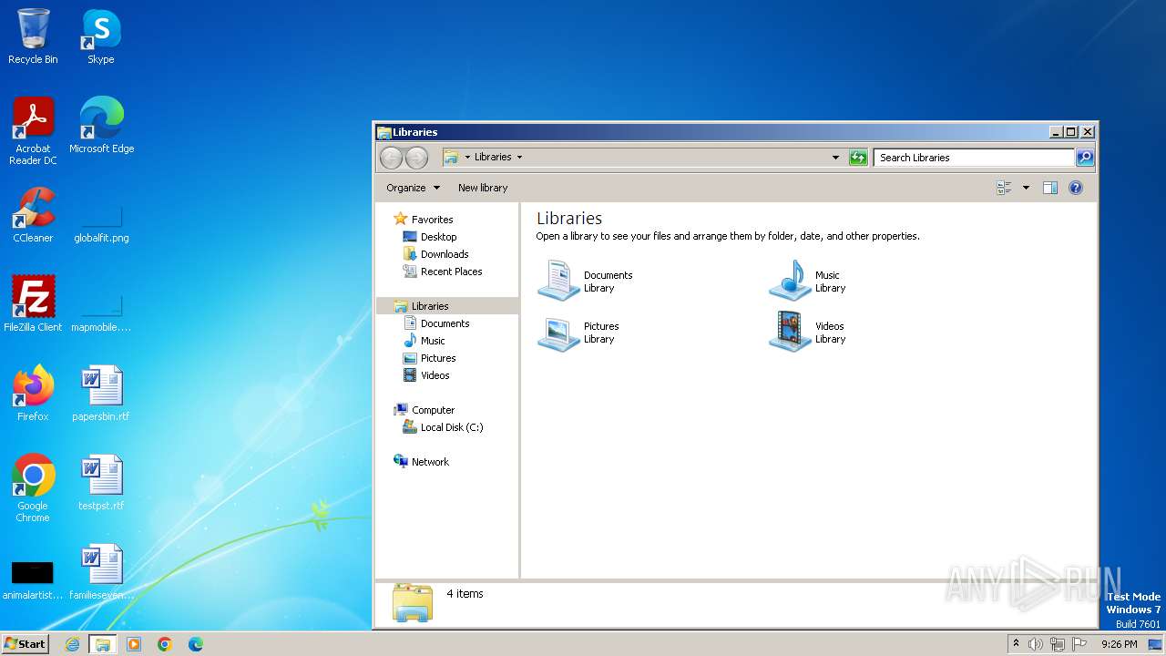Click Windows Explorer taskbar button

click(x=103, y=644)
